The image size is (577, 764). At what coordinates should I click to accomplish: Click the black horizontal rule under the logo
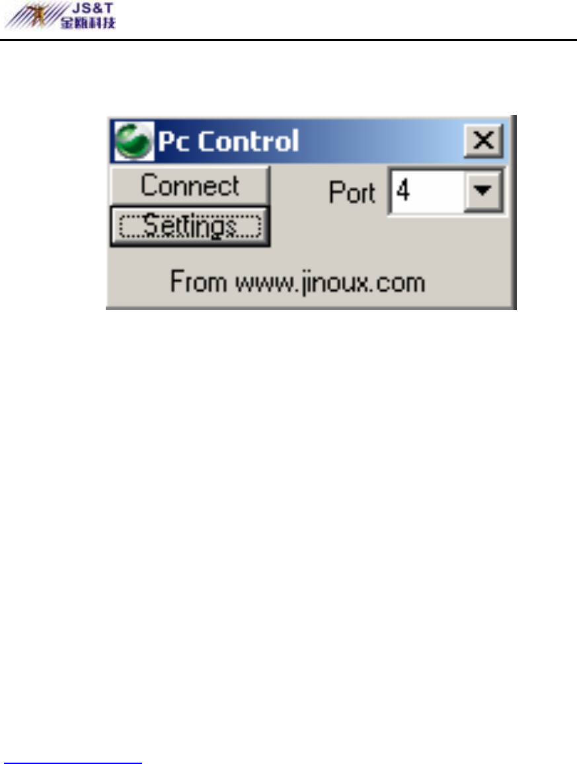[288, 40]
